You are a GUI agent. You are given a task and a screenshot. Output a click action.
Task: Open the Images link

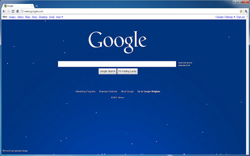[12, 17]
